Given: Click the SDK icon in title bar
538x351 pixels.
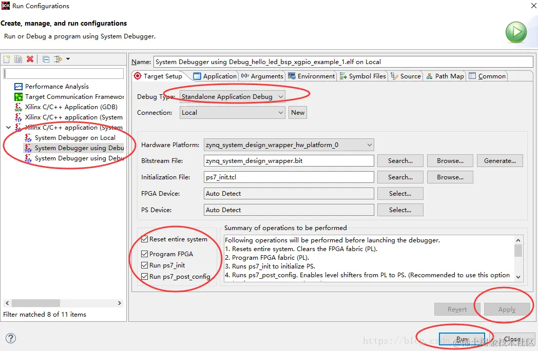Looking at the screenshot, I should (6, 6).
